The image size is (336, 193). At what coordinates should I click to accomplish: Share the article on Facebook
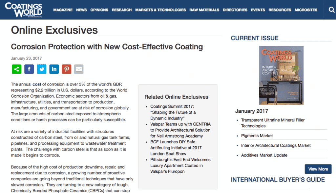click(29, 69)
